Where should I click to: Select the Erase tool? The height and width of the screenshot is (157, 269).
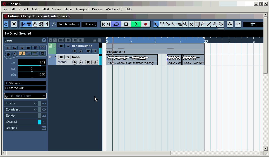coord(180,24)
